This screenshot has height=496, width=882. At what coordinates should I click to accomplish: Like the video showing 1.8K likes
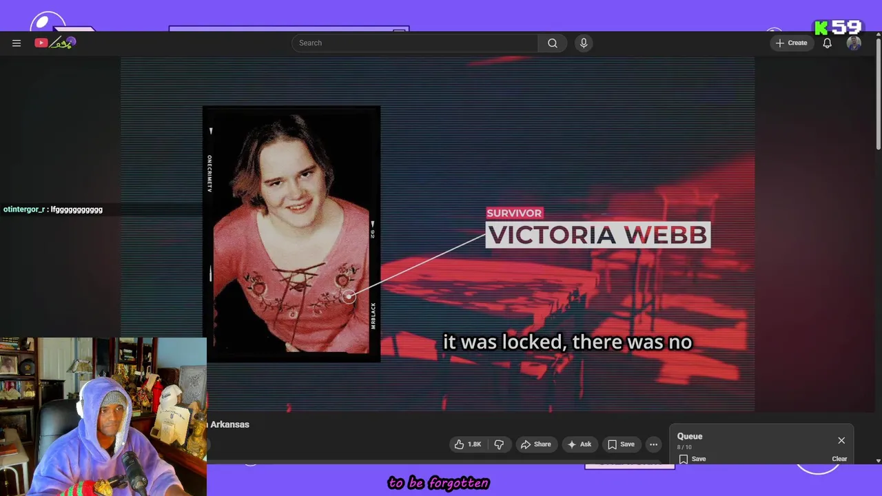coord(467,444)
